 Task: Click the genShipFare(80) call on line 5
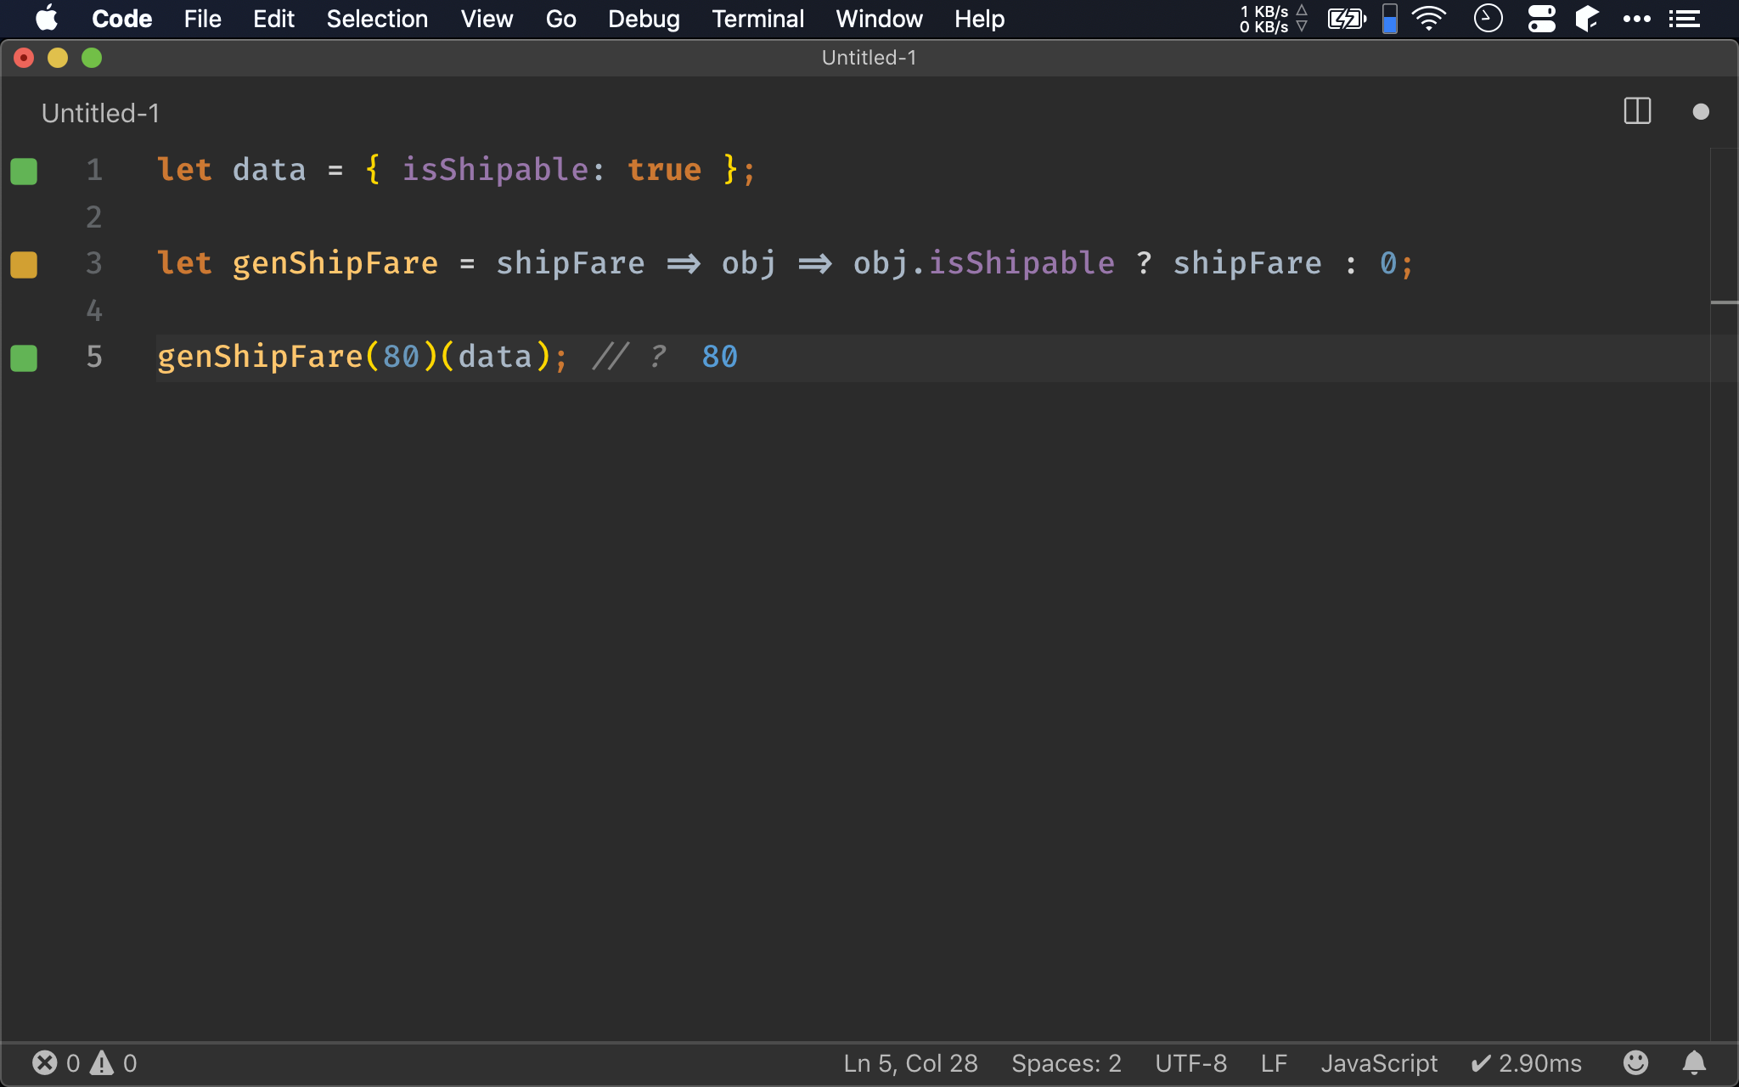pos(297,357)
